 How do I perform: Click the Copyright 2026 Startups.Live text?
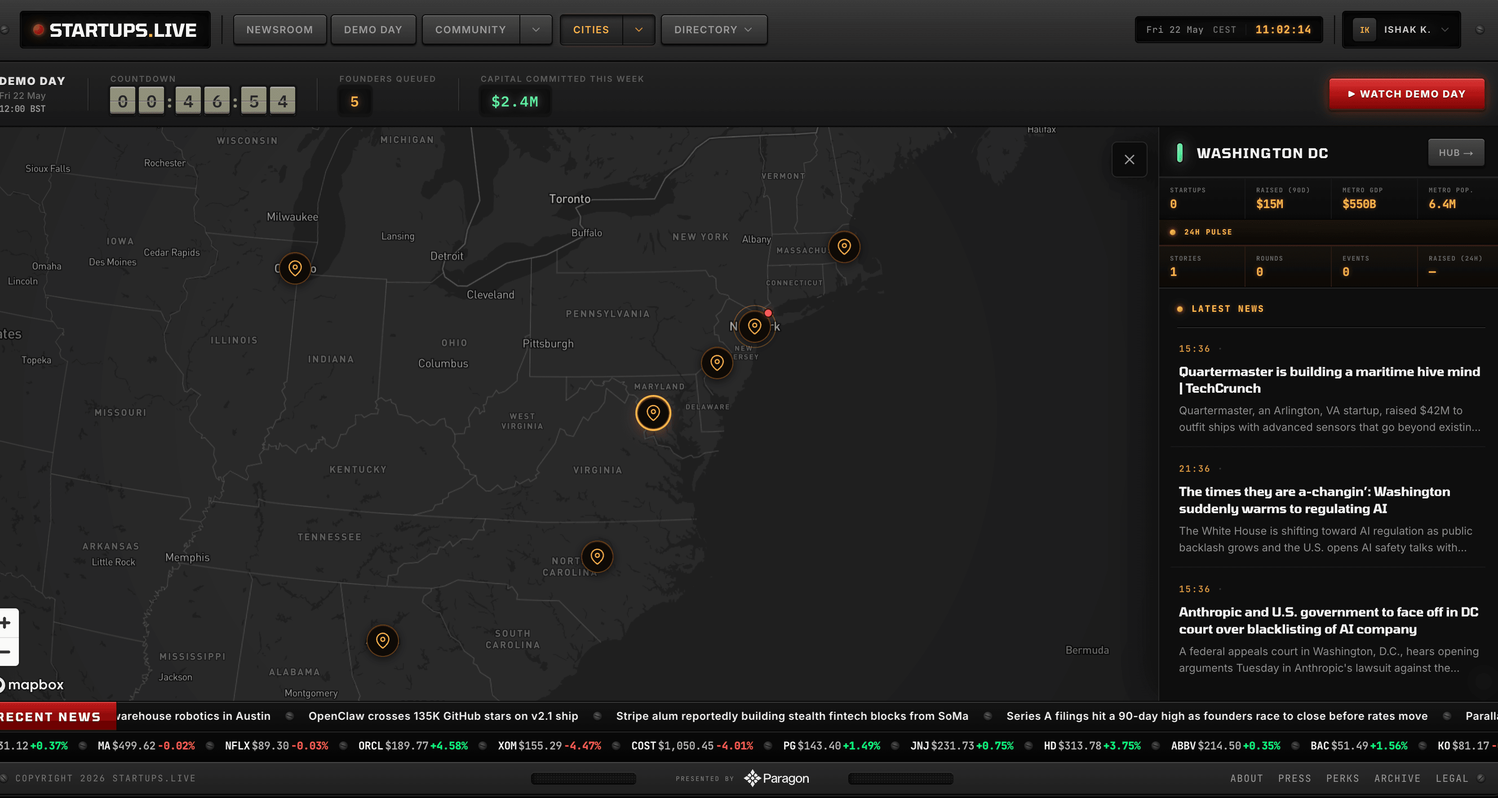[x=105, y=778]
